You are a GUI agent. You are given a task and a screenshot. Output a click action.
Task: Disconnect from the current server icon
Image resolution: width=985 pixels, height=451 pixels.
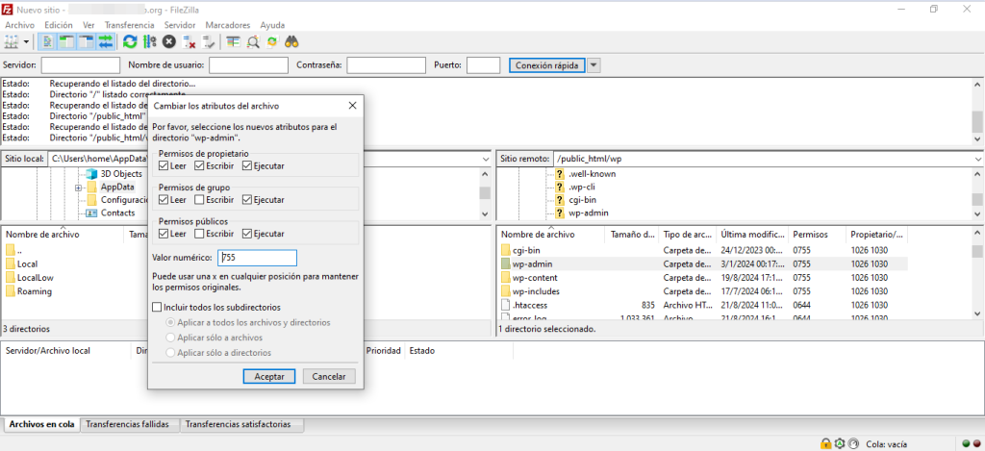(x=189, y=42)
